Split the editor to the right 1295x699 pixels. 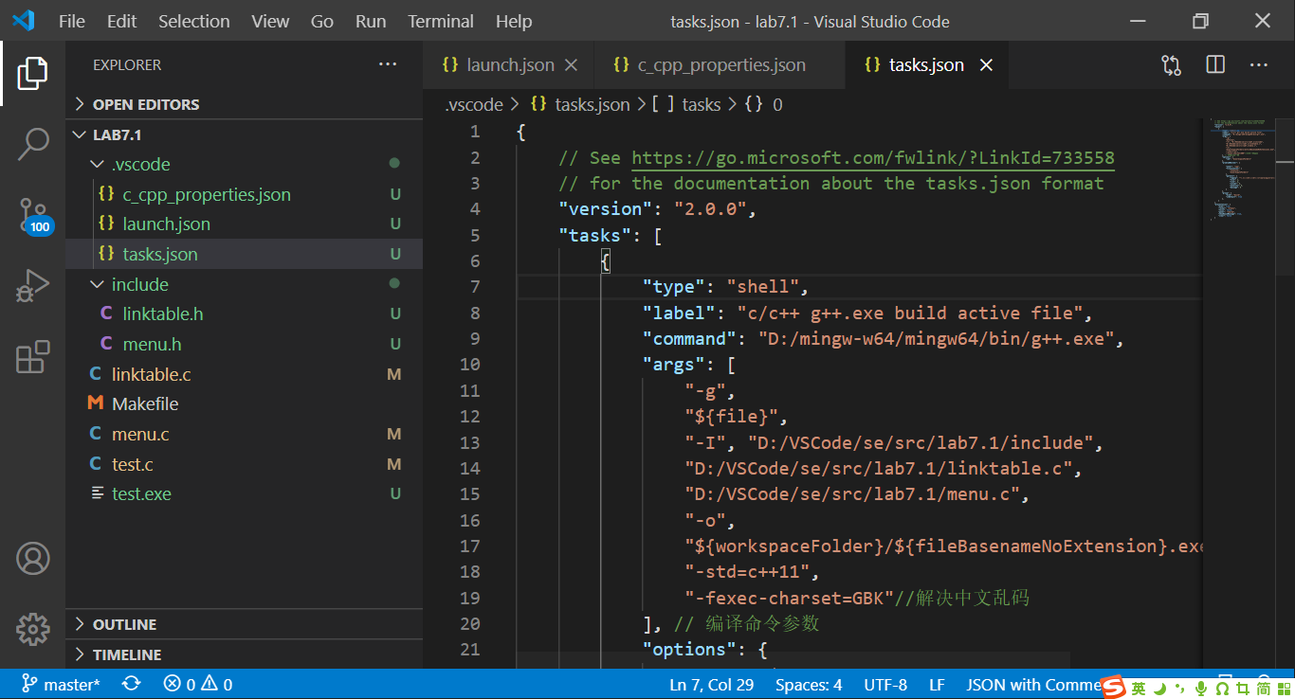tap(1215, 64)
